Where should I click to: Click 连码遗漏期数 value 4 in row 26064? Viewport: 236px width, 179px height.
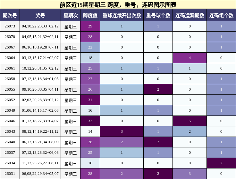(x=190, y=58)
